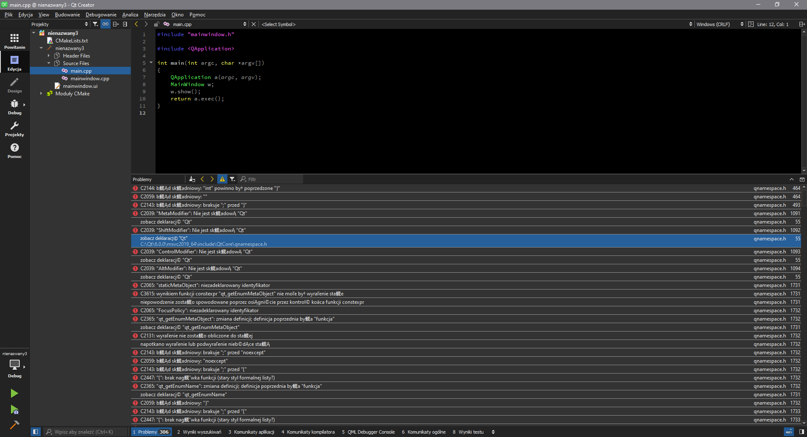Toggle warnings display in Problemy panel

coord(222,179)
